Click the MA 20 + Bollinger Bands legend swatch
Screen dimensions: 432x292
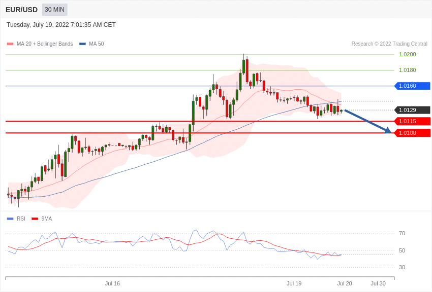coord(10,44)
